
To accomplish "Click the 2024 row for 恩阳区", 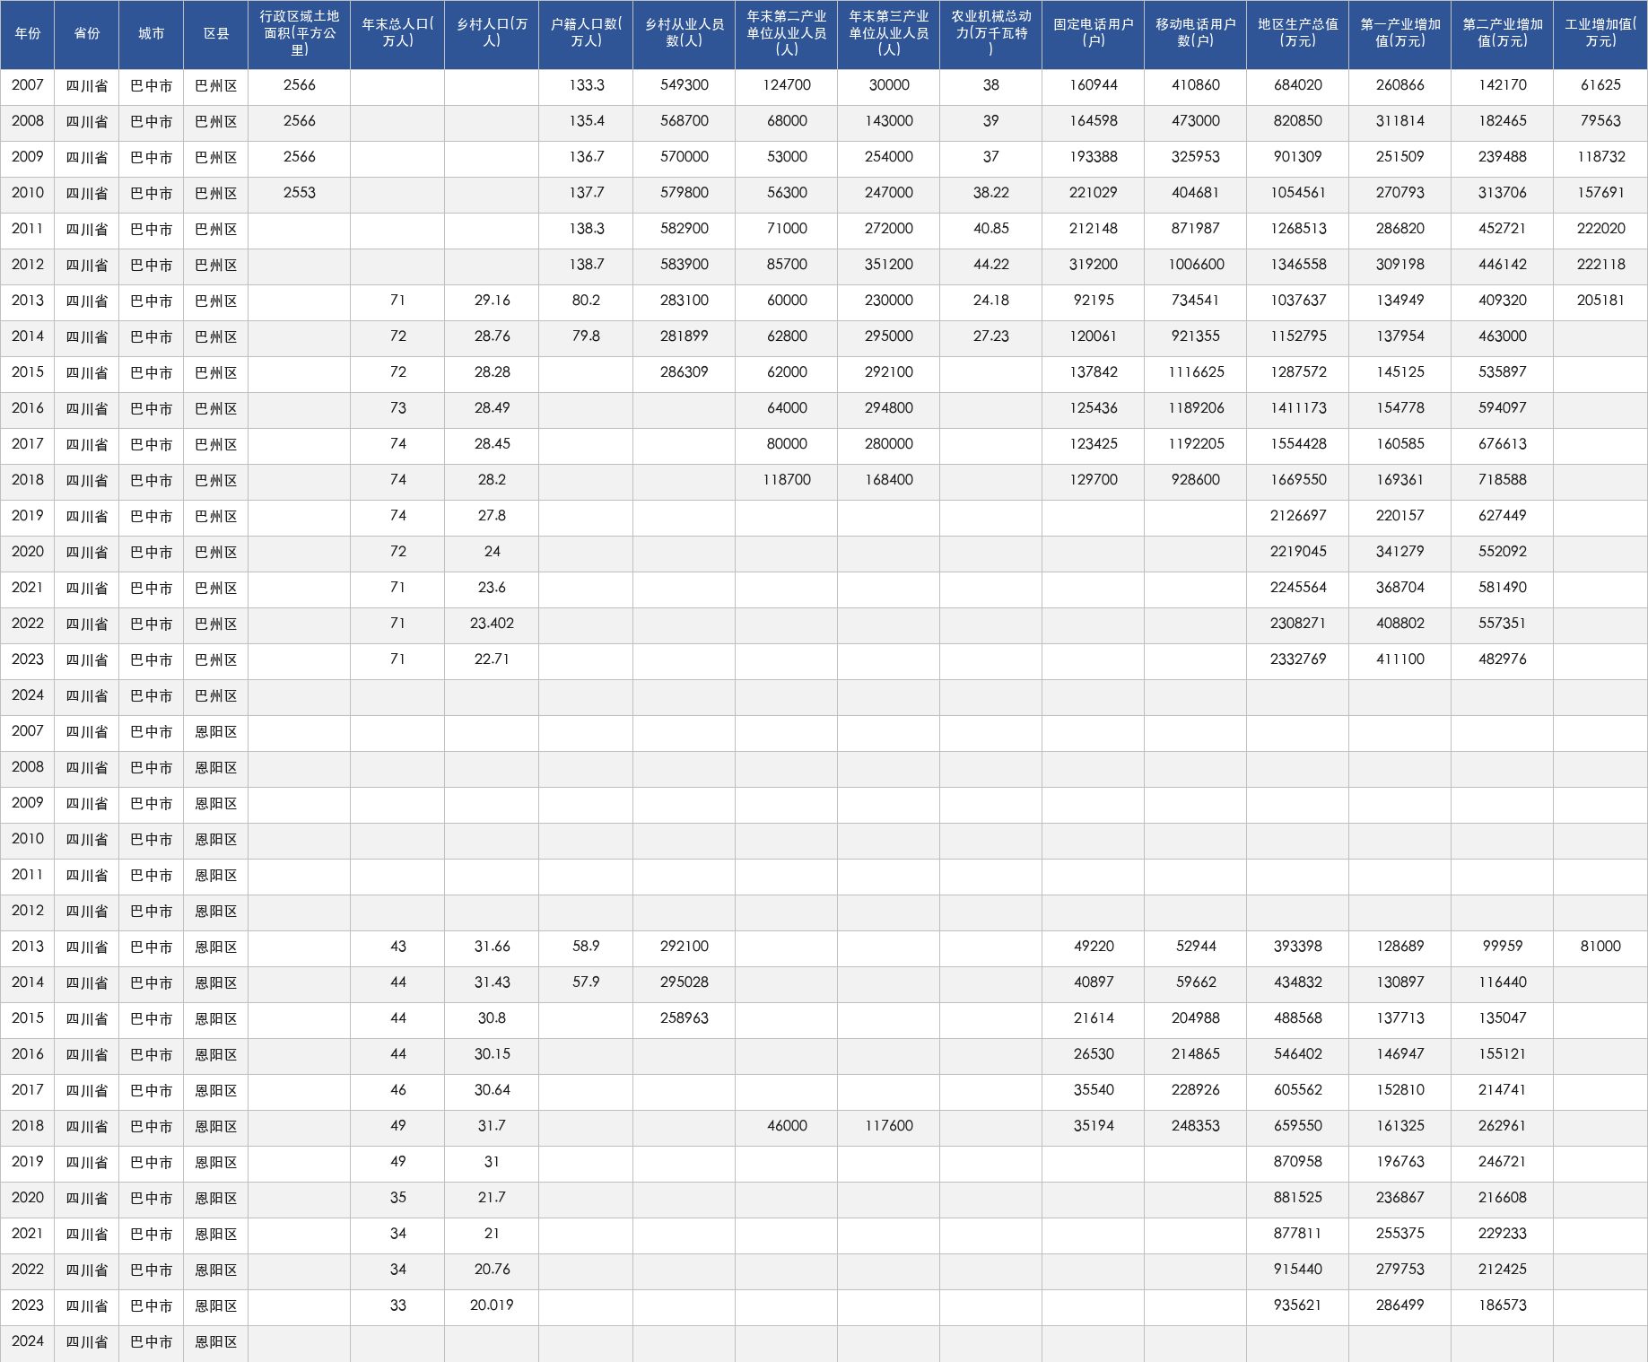I will 824,1342.
